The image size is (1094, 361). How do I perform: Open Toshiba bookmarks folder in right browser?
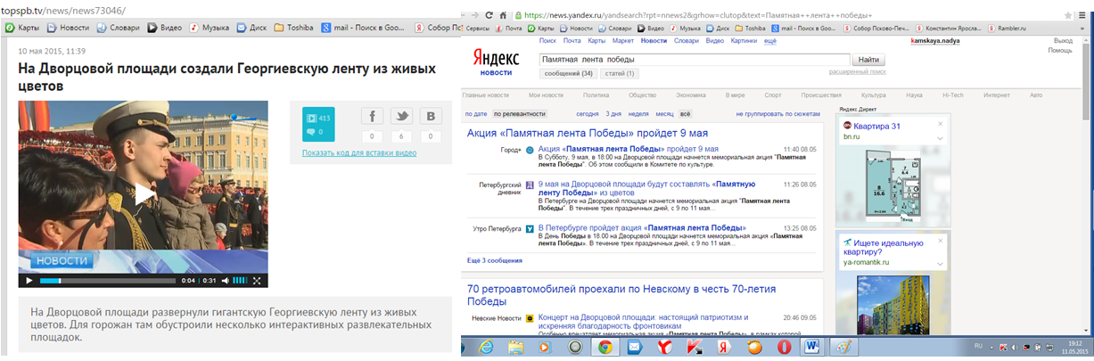tap(751, 28)
